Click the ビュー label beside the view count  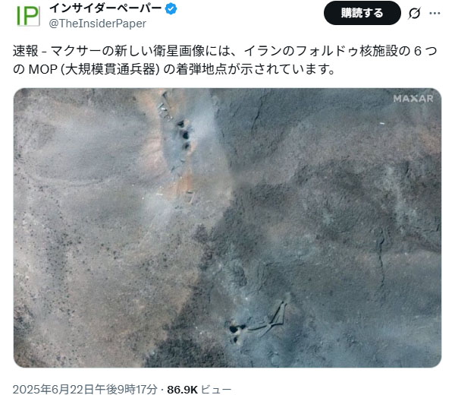coord(216,389)
